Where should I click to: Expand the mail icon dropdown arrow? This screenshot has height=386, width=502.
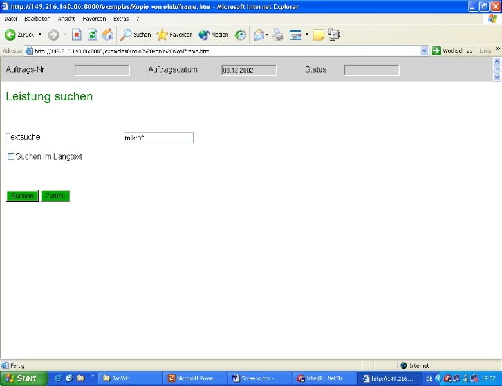[267, 35]
